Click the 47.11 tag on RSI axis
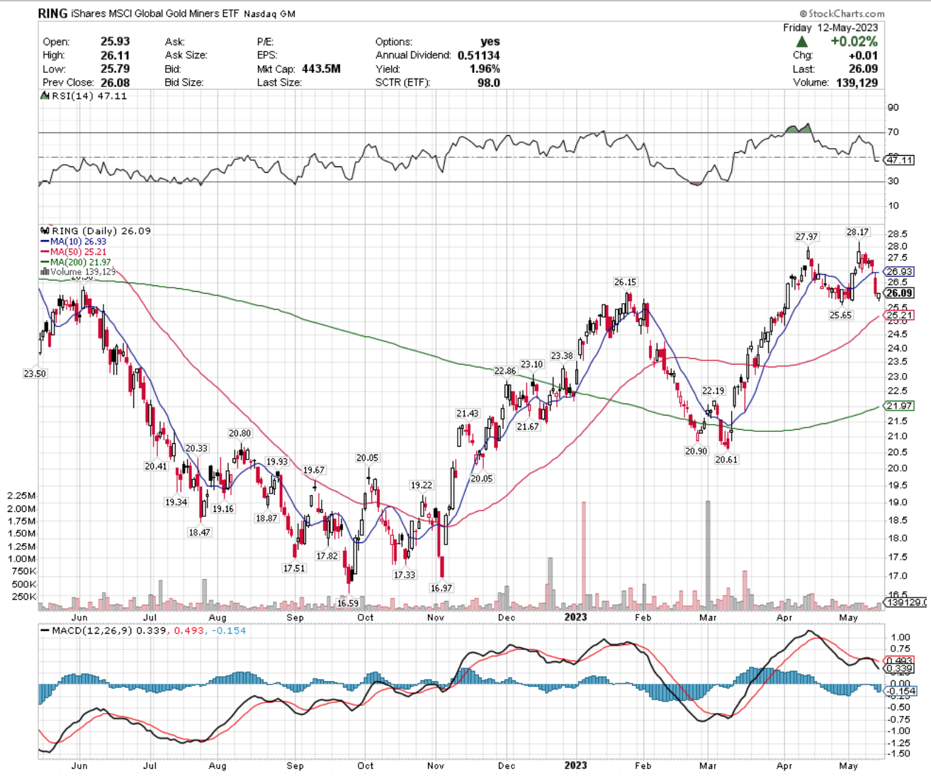This screenshot has height=776, width=931. (899, 160)
